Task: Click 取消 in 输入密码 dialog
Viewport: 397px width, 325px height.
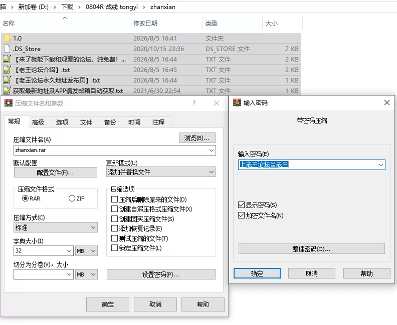Action: coord(312,273)
